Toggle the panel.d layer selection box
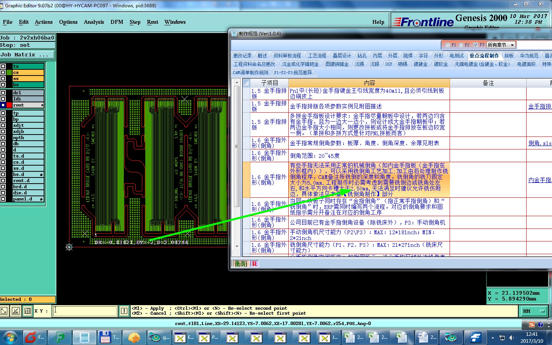This screenshot has height=345, width=552. tap(3, 199)
